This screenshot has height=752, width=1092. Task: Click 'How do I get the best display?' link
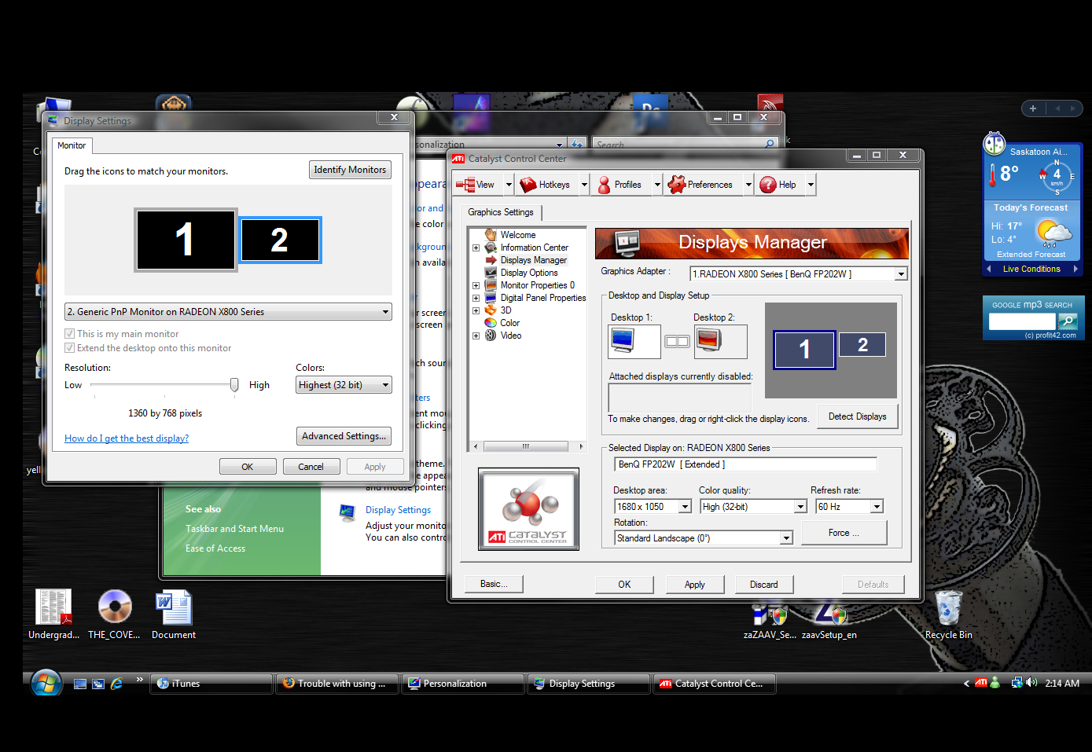point(127,438)
